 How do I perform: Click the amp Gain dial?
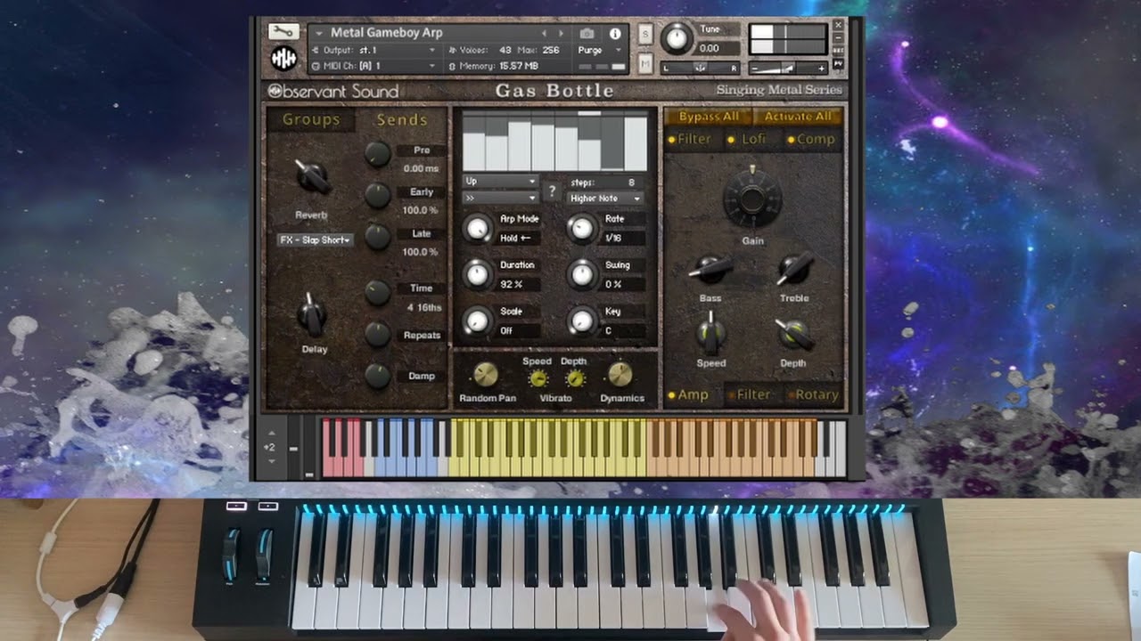pyautogui.click(x=751, y=199)
